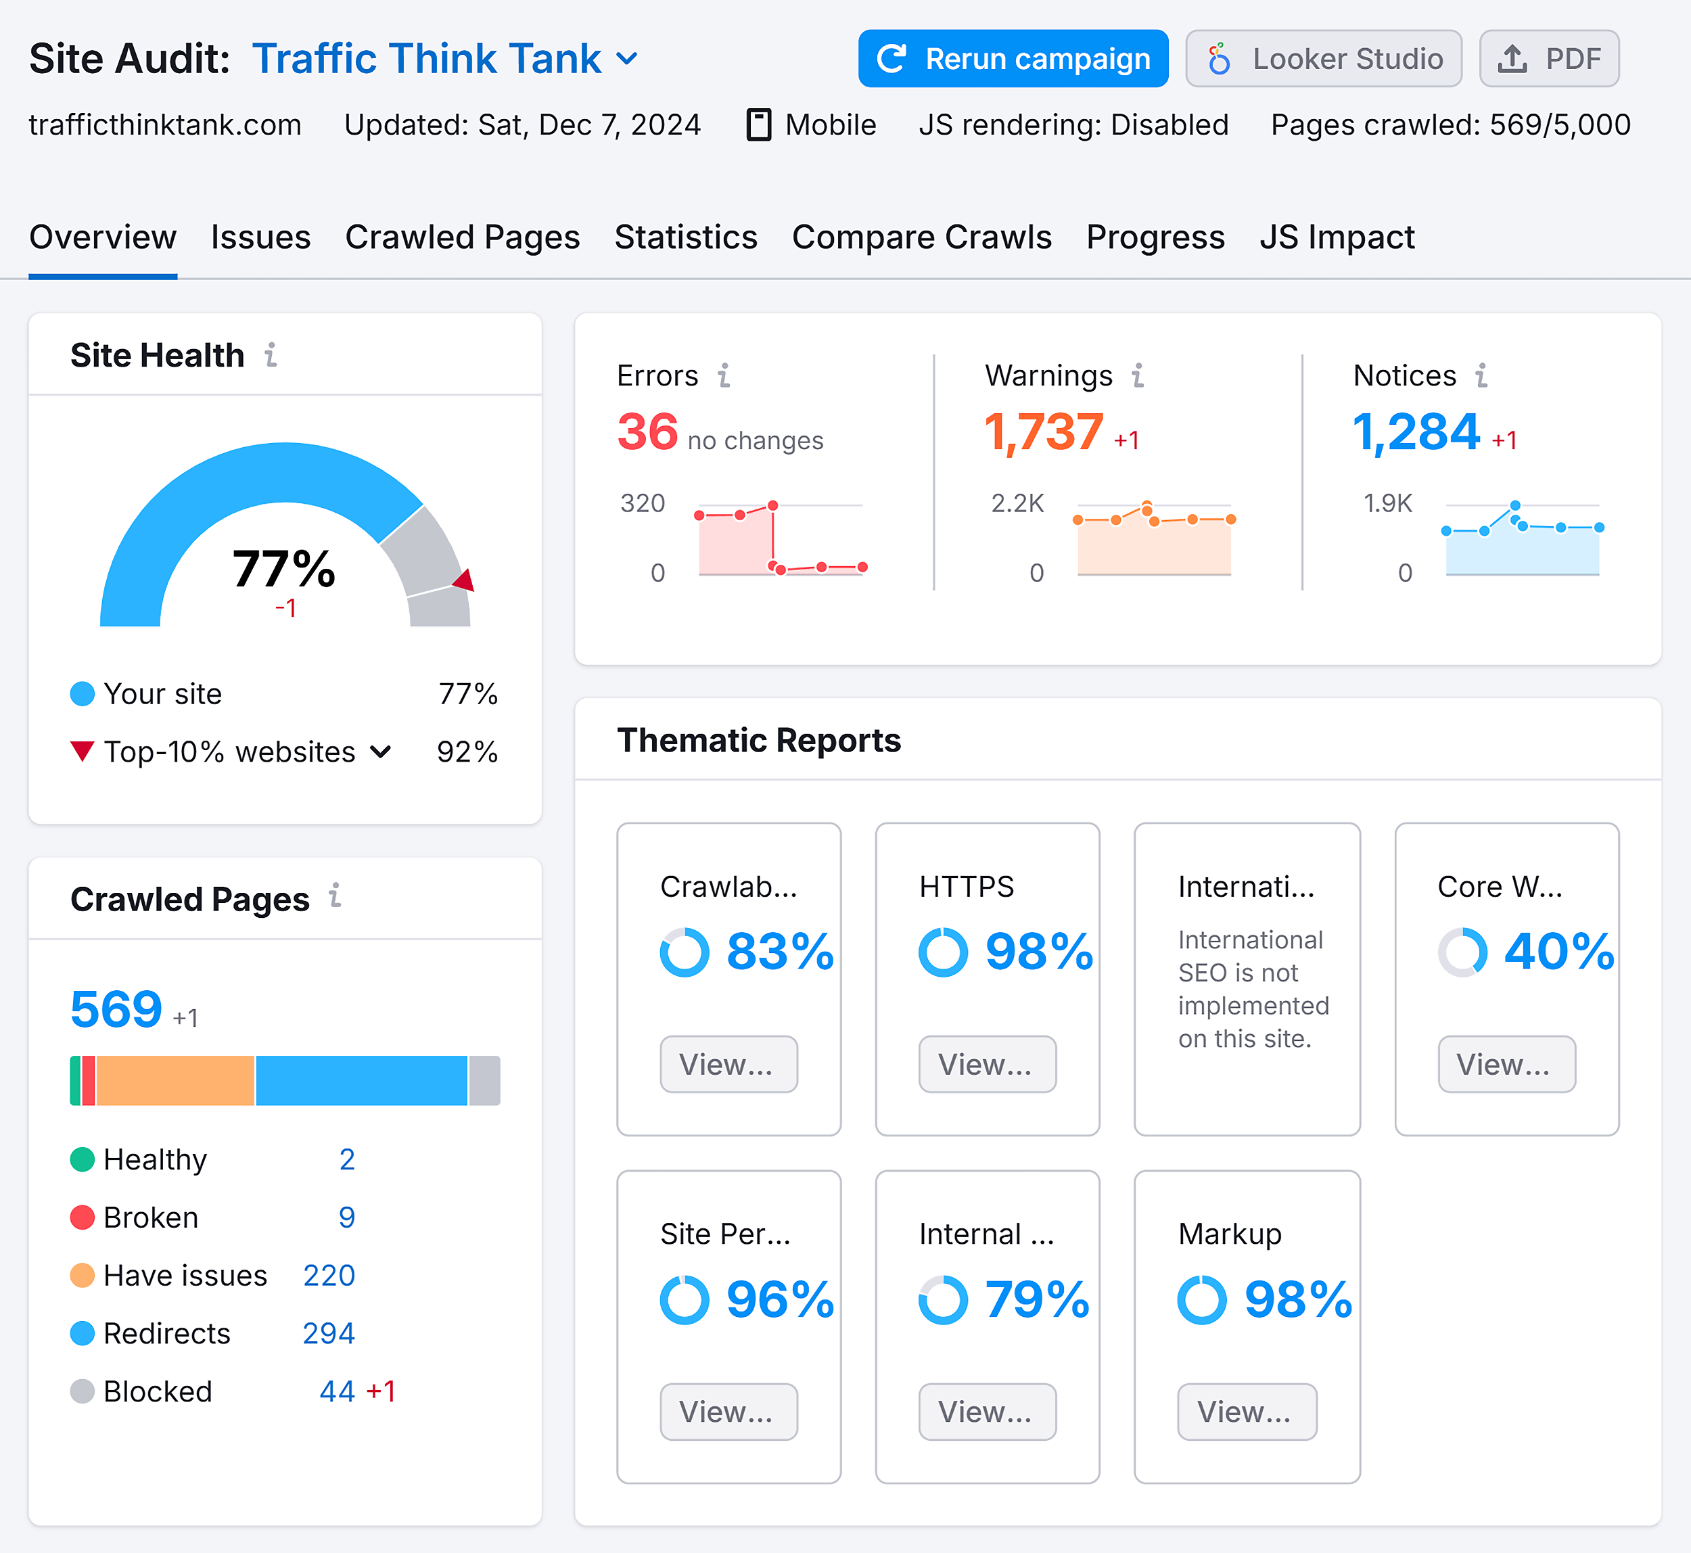Image resolution: width=1691 pixels, height=1553 pixels.
Task: View details for Markup report
Action: [1247, 1412]
